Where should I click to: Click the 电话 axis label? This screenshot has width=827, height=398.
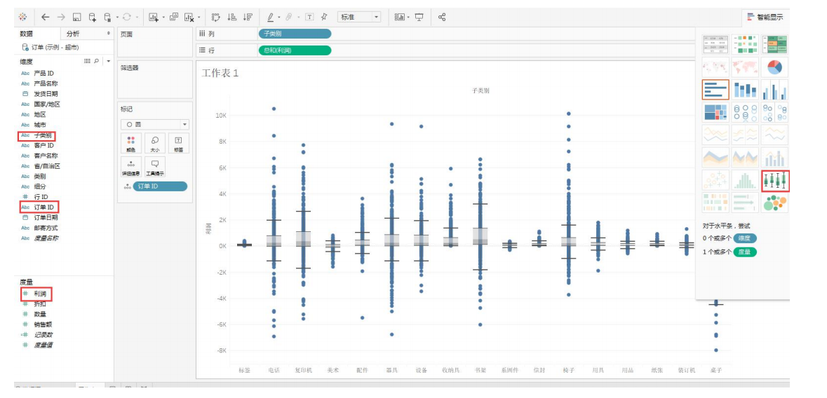(274, 371)
